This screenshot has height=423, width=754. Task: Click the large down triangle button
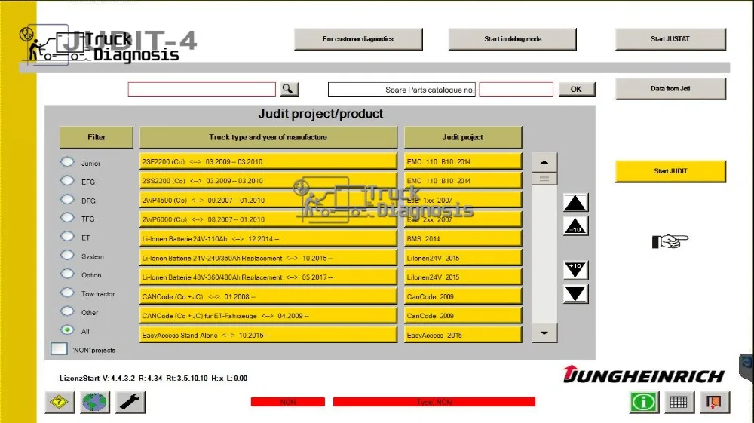(575, 294)
